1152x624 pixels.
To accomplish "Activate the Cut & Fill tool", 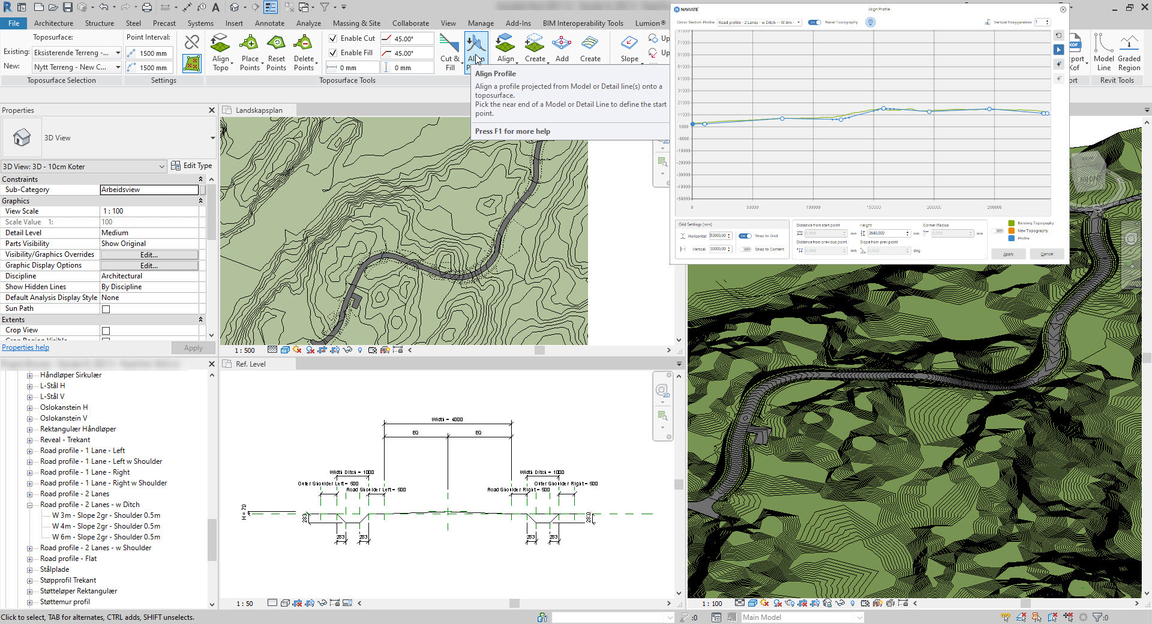I will point(449,48).
